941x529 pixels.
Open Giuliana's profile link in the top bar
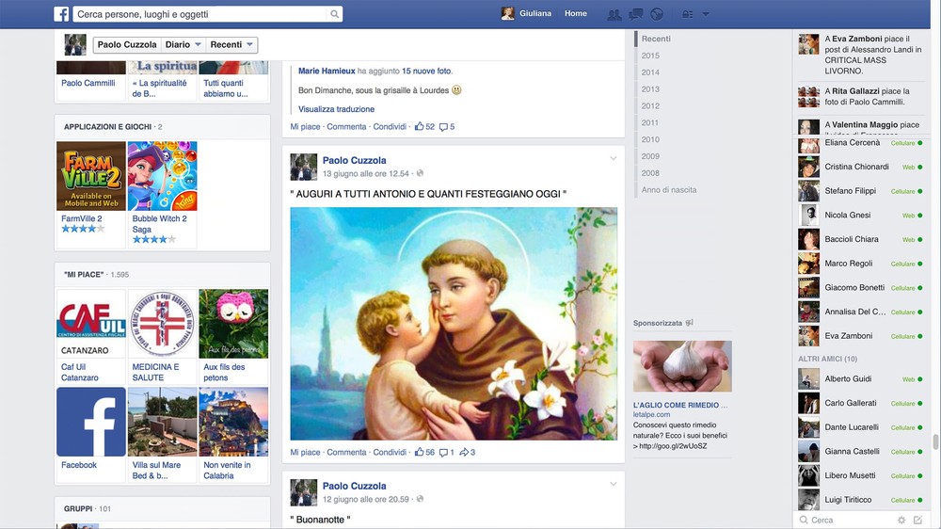point(535,13)
